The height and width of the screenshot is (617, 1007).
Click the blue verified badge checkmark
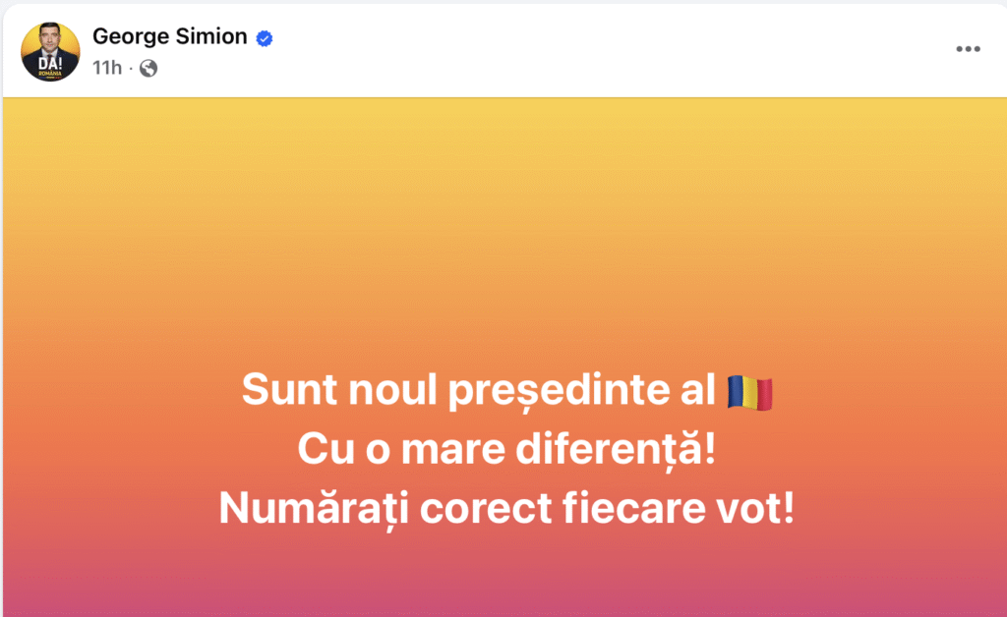click(x=264, y=38)
